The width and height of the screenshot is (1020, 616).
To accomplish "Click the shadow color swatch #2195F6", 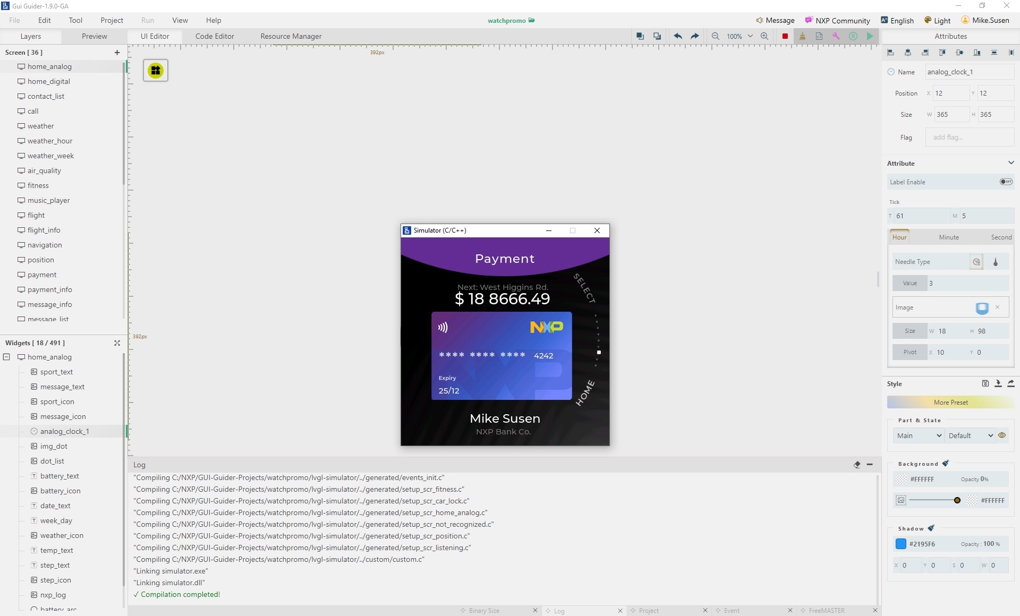I will [x=901, y=544].
